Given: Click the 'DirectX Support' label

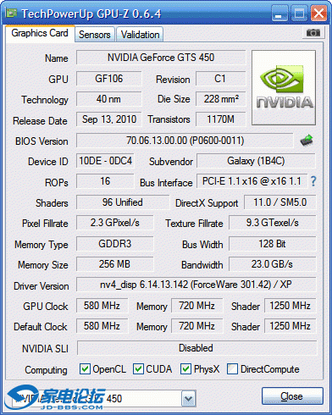Looking at the screenshot, I should (207, 203).
